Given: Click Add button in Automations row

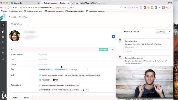Looking at the screenshot, I should pos(85,90).
